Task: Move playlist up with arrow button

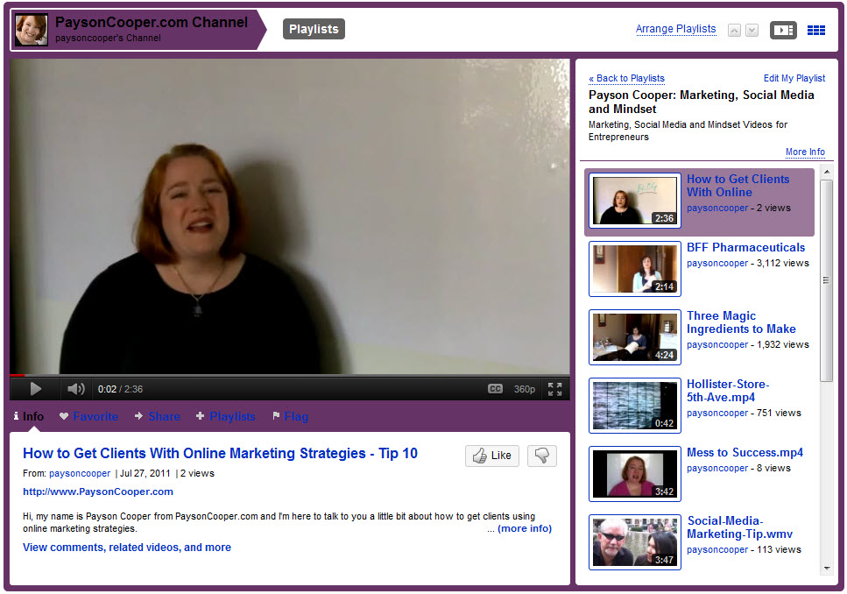Action: pos(734,31)
